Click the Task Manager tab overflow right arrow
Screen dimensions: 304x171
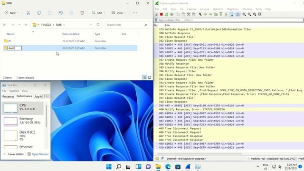click(x=48, y=96)
